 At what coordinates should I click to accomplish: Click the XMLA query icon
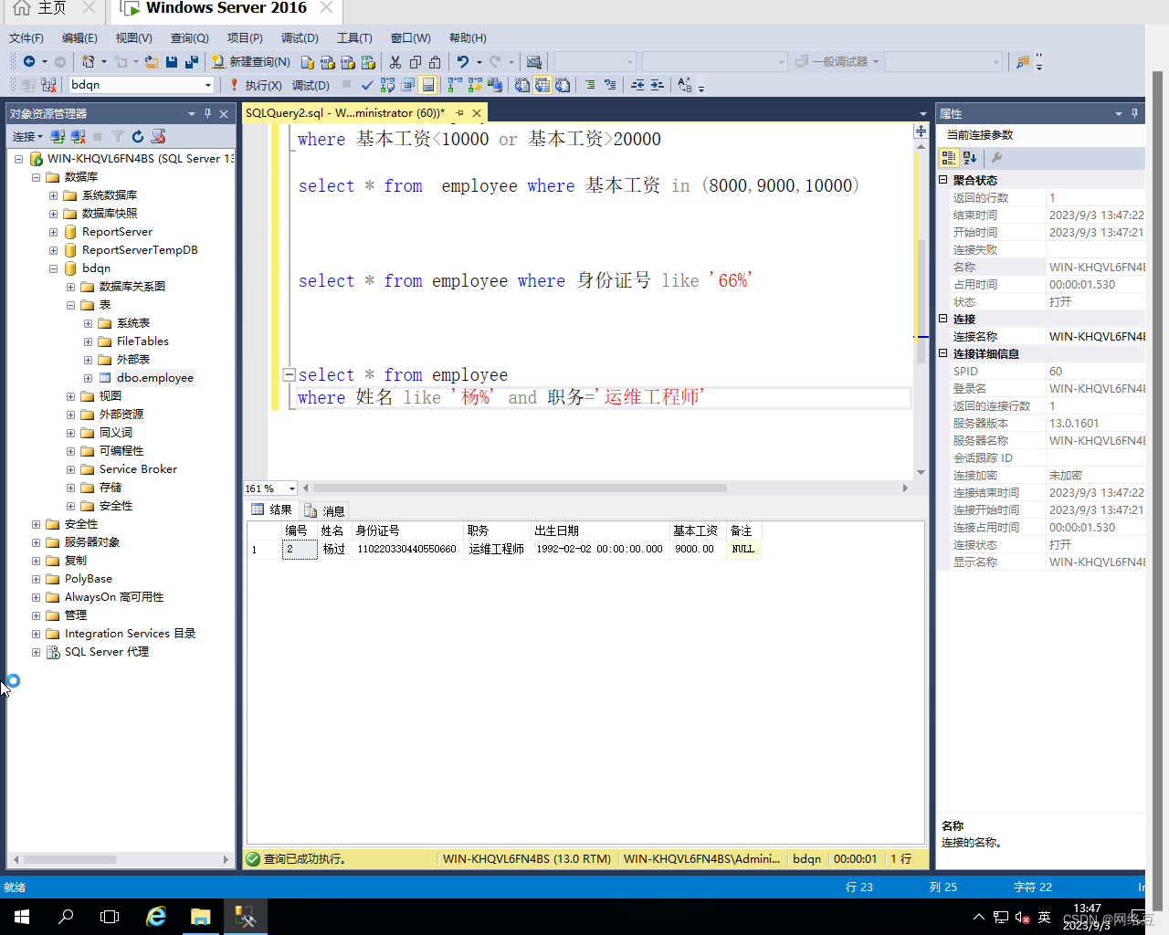(x=368, y=62)
